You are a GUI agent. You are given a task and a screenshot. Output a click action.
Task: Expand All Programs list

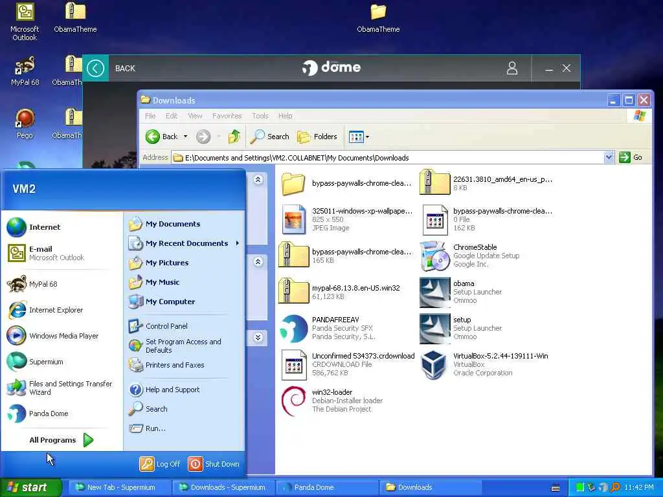click(62, 440)
